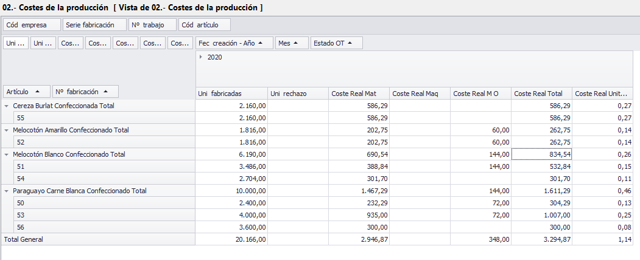Select the Serie fabricación filter field

(x=94, y=25)
